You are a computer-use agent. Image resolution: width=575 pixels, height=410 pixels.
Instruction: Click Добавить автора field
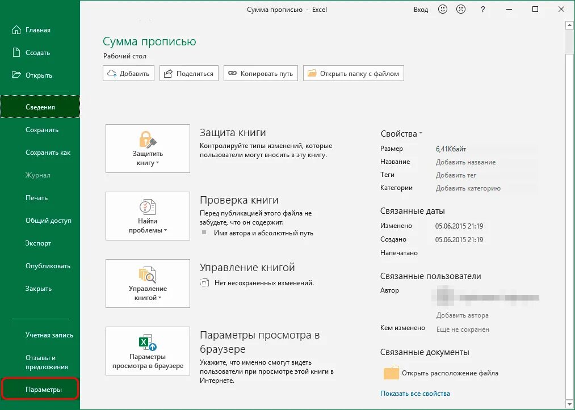coord(462,315)
